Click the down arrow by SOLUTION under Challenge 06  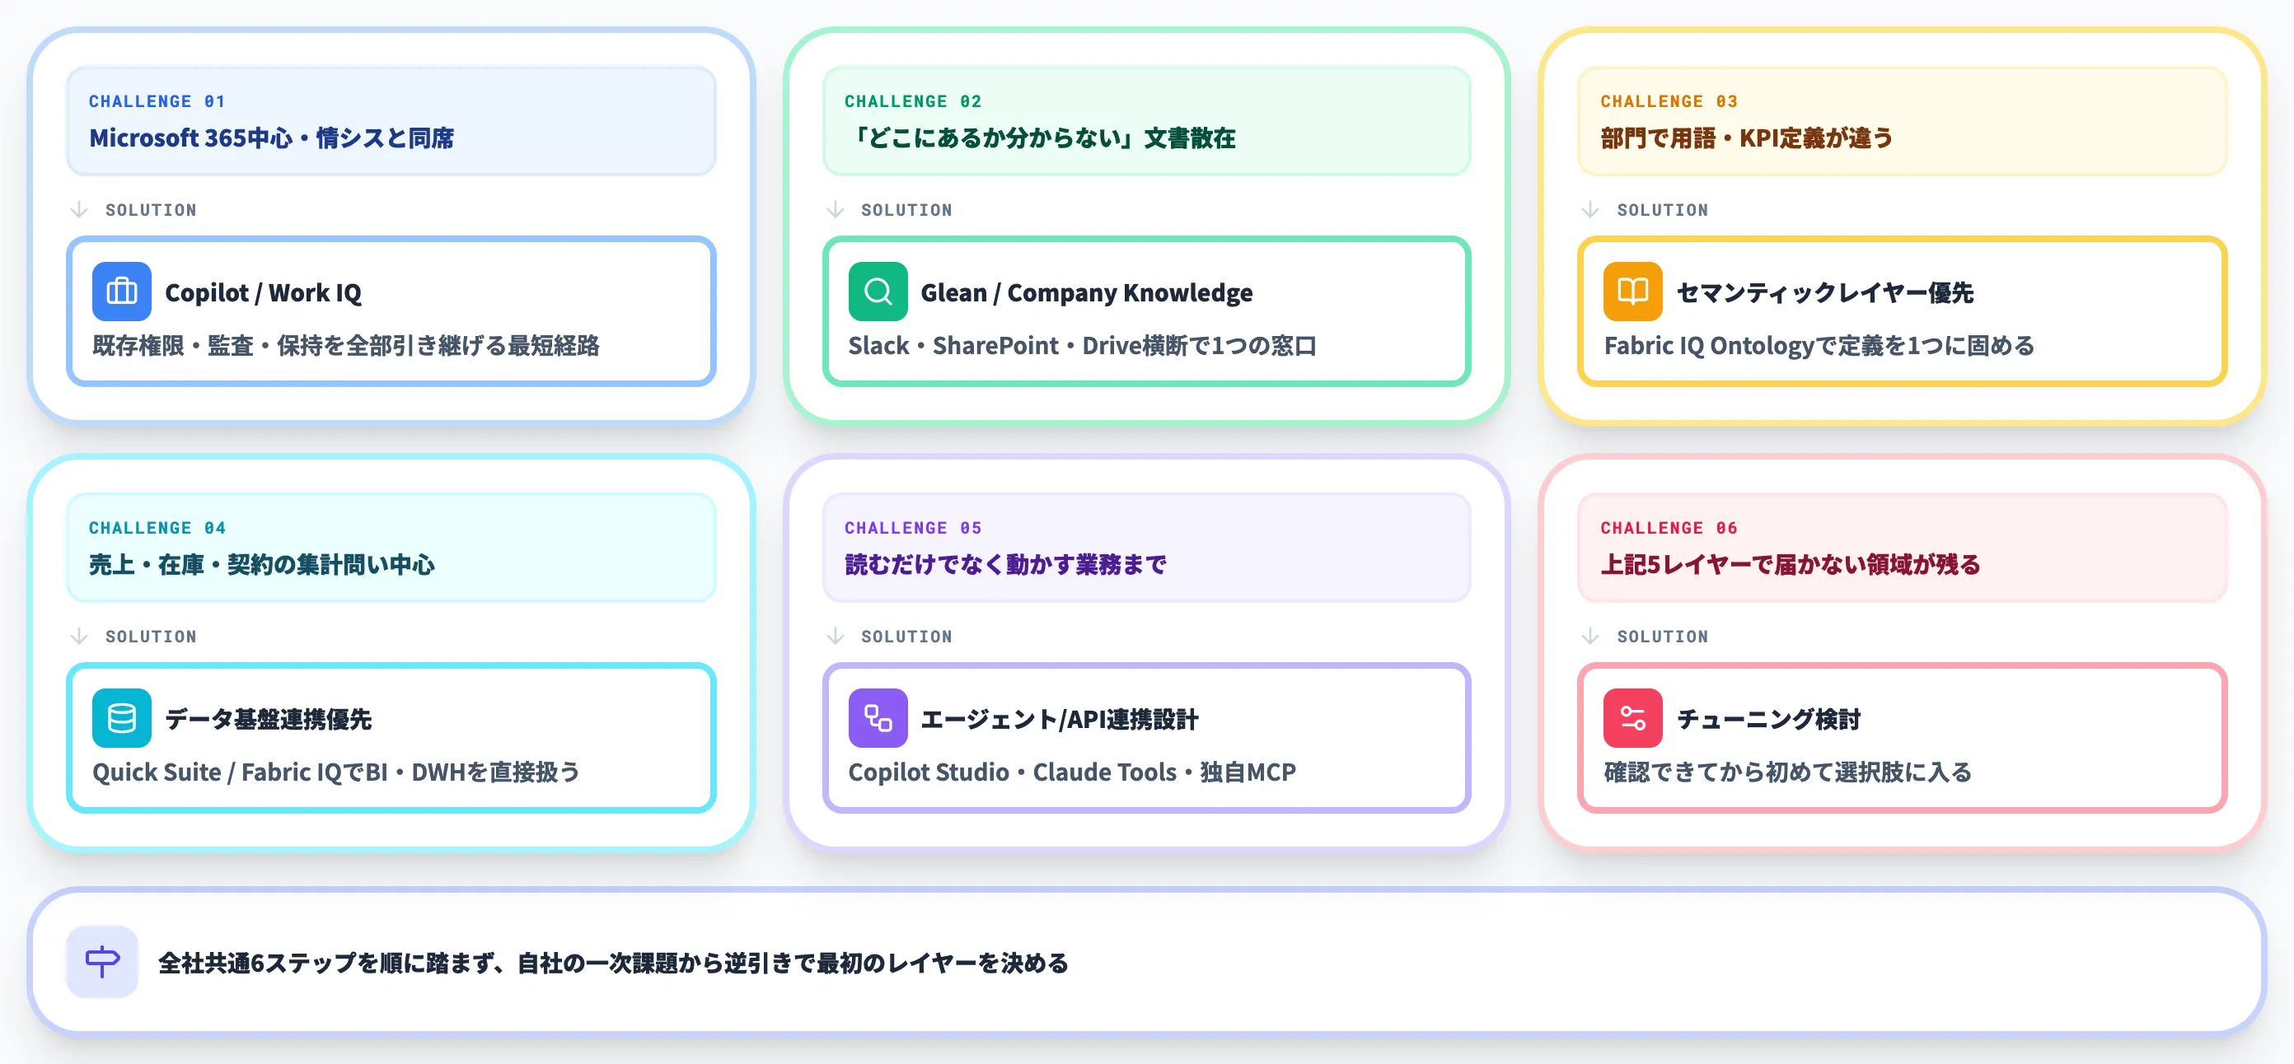click(x=1590, y=636)
